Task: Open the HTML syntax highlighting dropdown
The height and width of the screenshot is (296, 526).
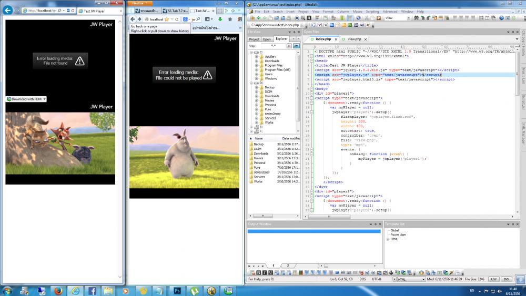Action: point(423,279)
